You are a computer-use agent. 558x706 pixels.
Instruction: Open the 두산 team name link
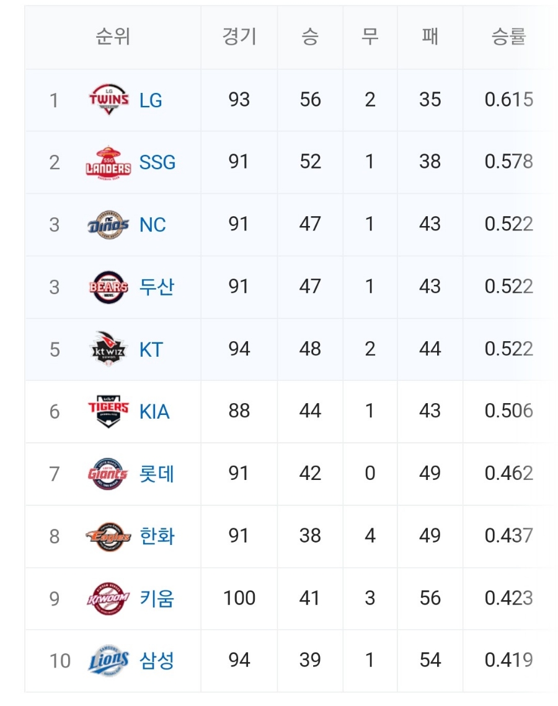[157, 287]
